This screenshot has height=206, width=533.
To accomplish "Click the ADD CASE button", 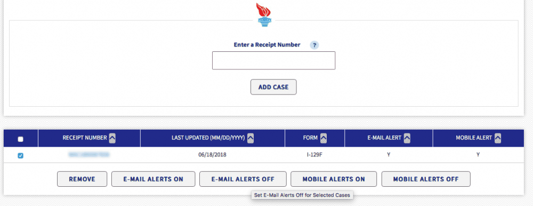I will click(x=273, y=87).
